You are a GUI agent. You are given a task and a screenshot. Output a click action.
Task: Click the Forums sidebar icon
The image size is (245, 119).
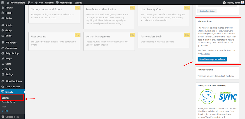3,8
